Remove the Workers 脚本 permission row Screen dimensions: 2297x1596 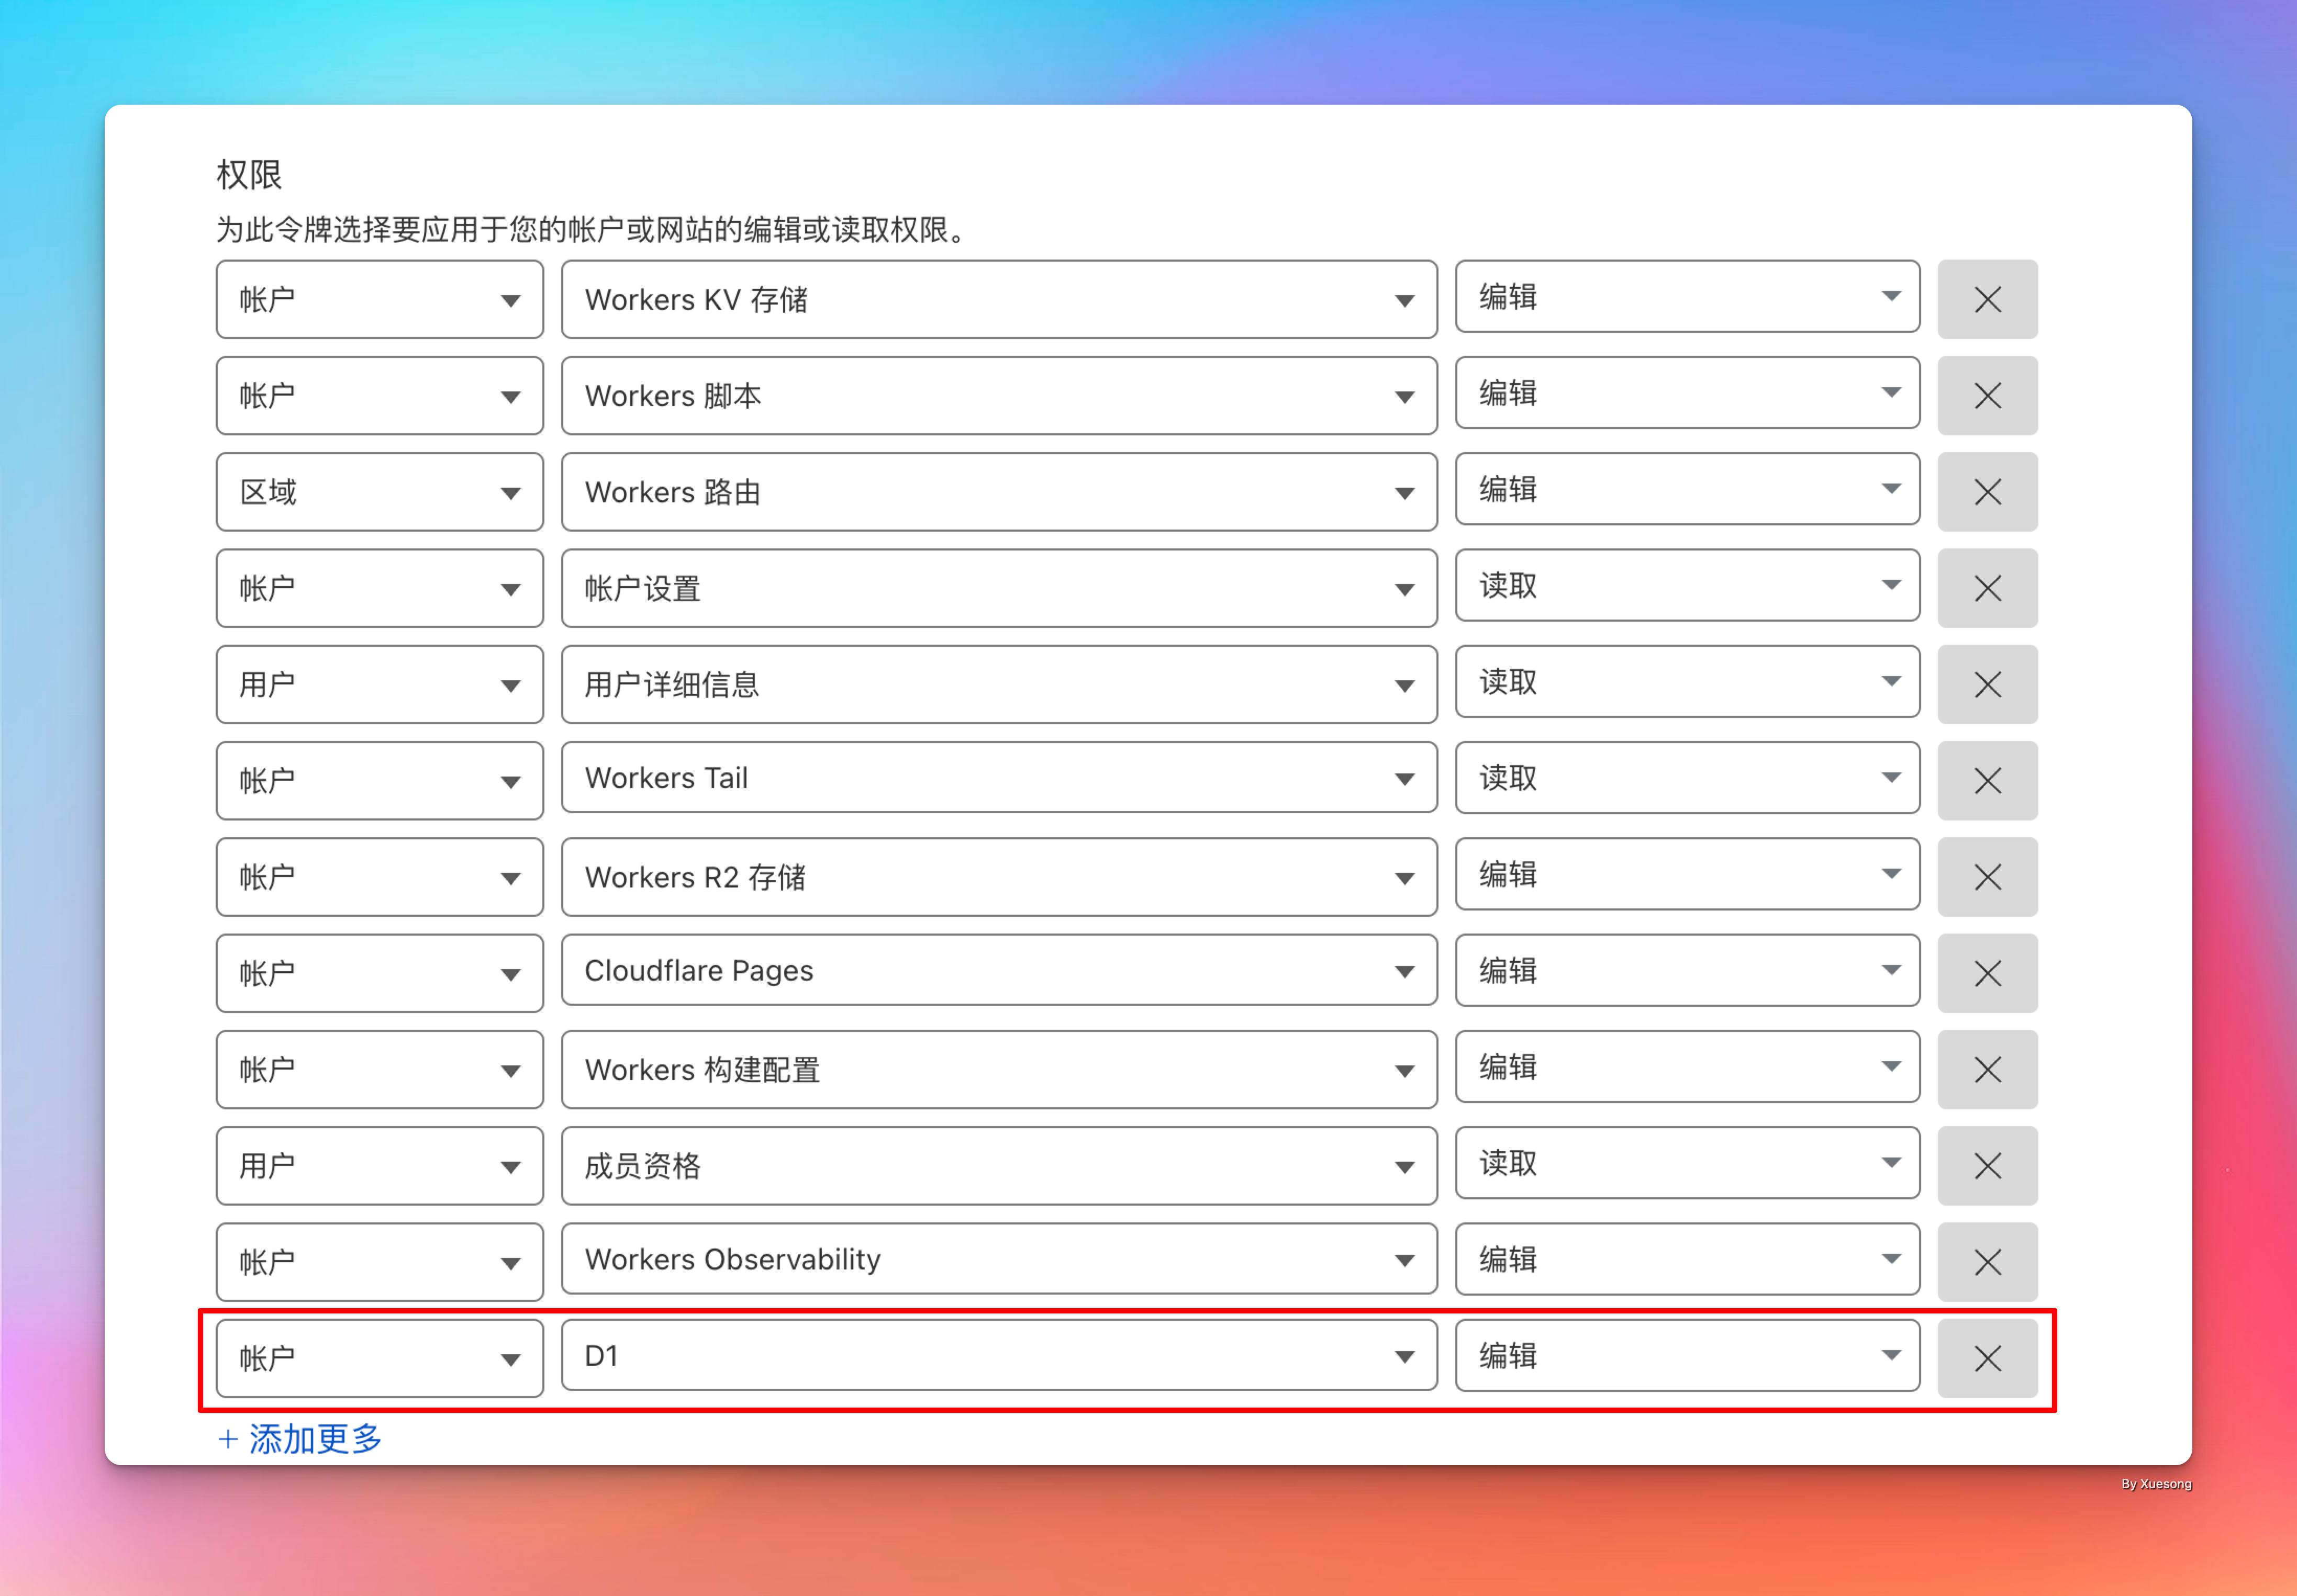(1987, 395)
